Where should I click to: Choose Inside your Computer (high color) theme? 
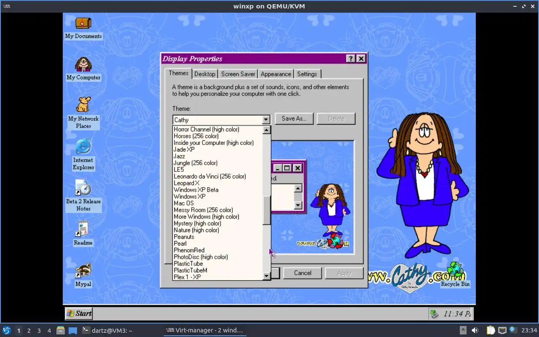[x=218, y=143]
